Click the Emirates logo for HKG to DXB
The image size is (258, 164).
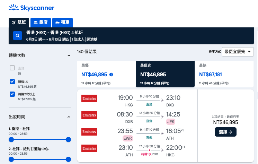pyautogui.click(x=89, y=98)
